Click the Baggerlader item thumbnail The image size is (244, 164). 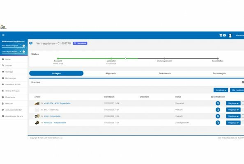[37, 103]
